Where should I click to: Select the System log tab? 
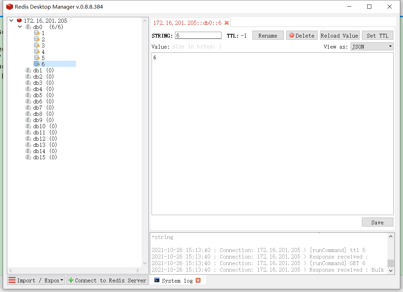click(177, 281)
